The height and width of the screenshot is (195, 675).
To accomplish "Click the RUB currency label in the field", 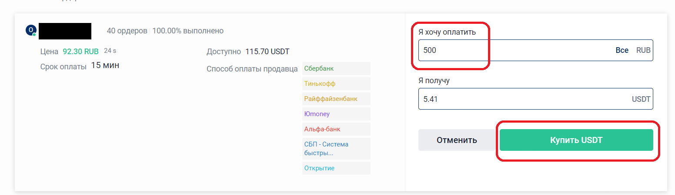I will click(x=643, y=50).
